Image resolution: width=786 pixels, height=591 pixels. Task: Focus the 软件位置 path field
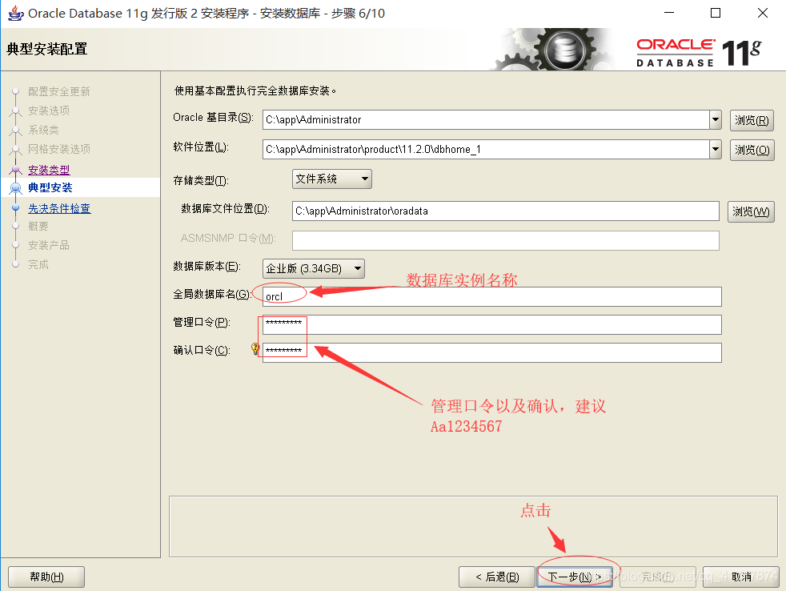coord(486,150)
